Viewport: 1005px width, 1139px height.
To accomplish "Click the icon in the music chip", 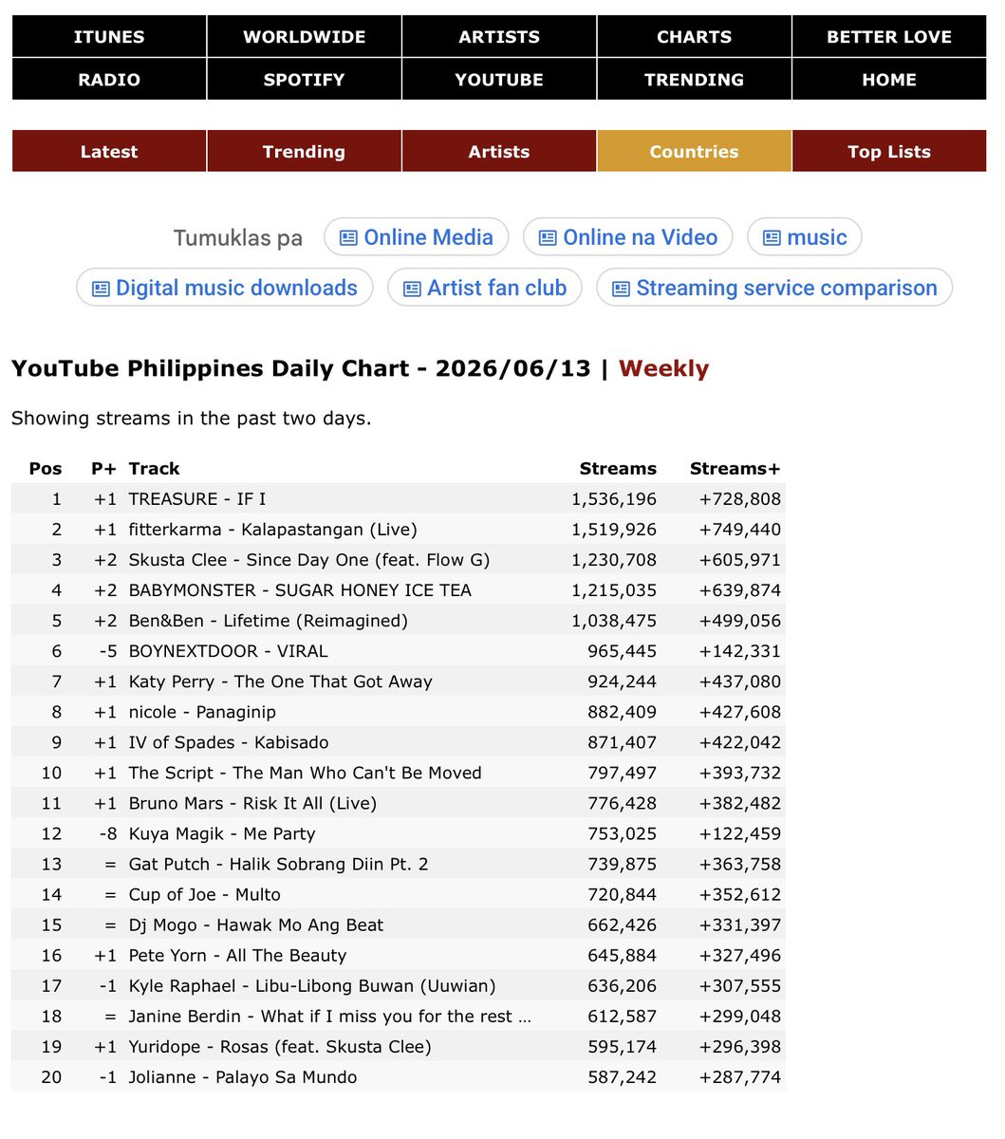I will pyautogui.click(x=772, y=238).
